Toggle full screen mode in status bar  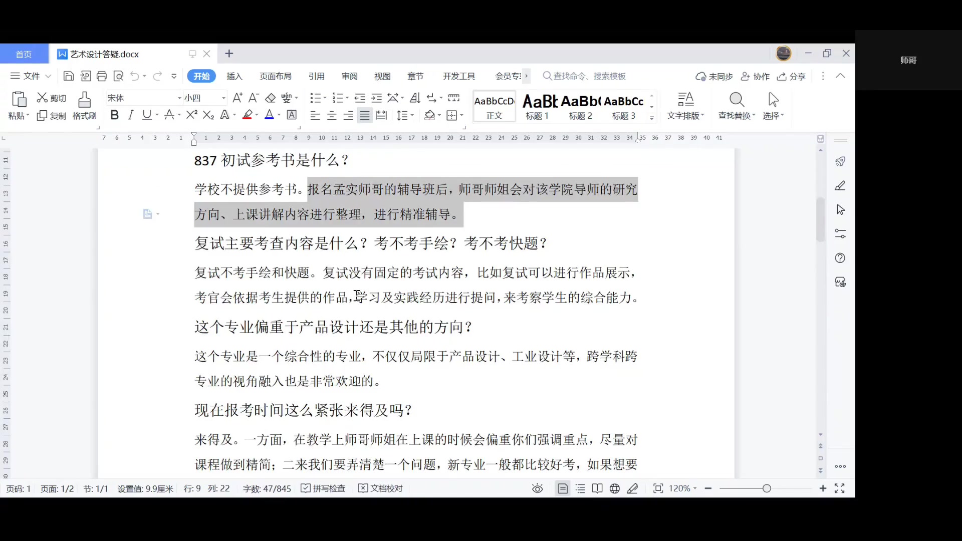coord(841,488)
